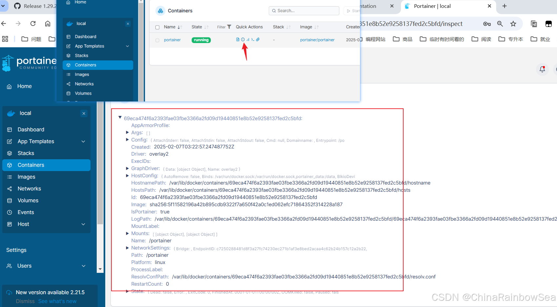Expand the Mounts node in inspect tree

tap(127, 233)
